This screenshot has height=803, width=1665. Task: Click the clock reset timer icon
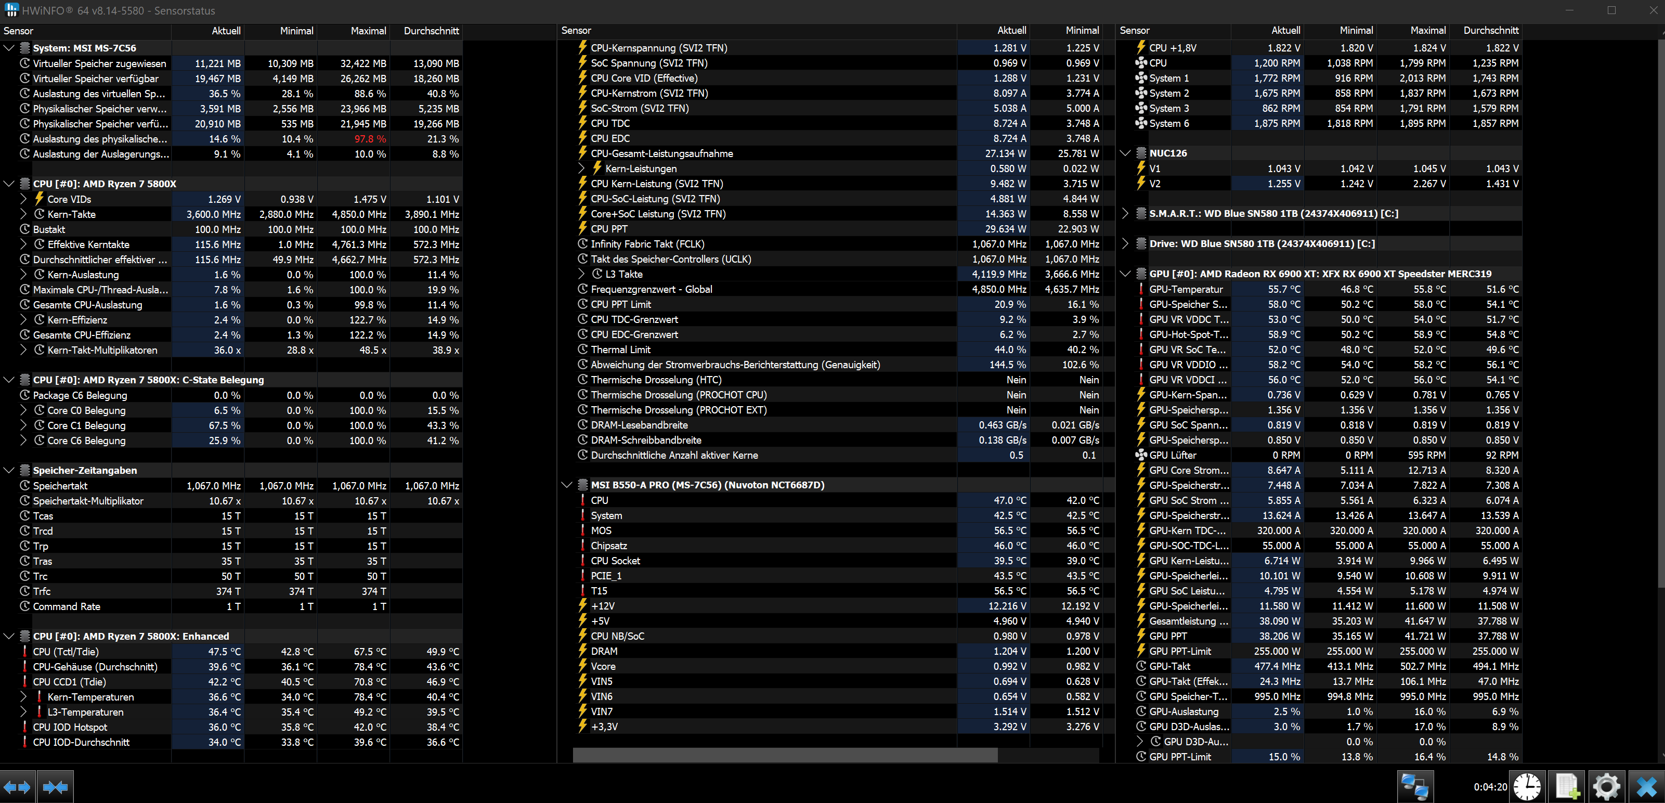tap(1527, 787)
